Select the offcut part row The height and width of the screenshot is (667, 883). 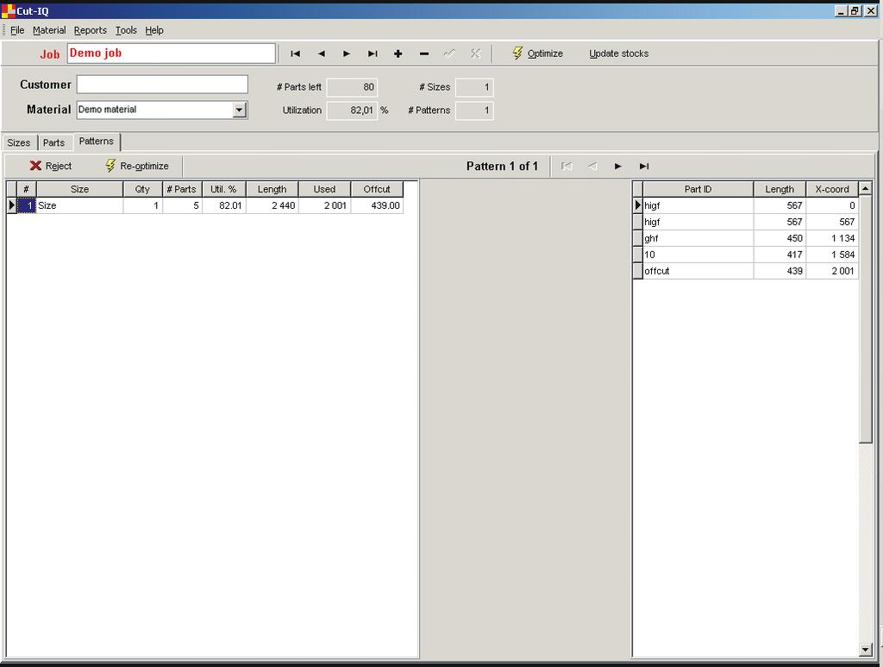[x=746, y=271]
